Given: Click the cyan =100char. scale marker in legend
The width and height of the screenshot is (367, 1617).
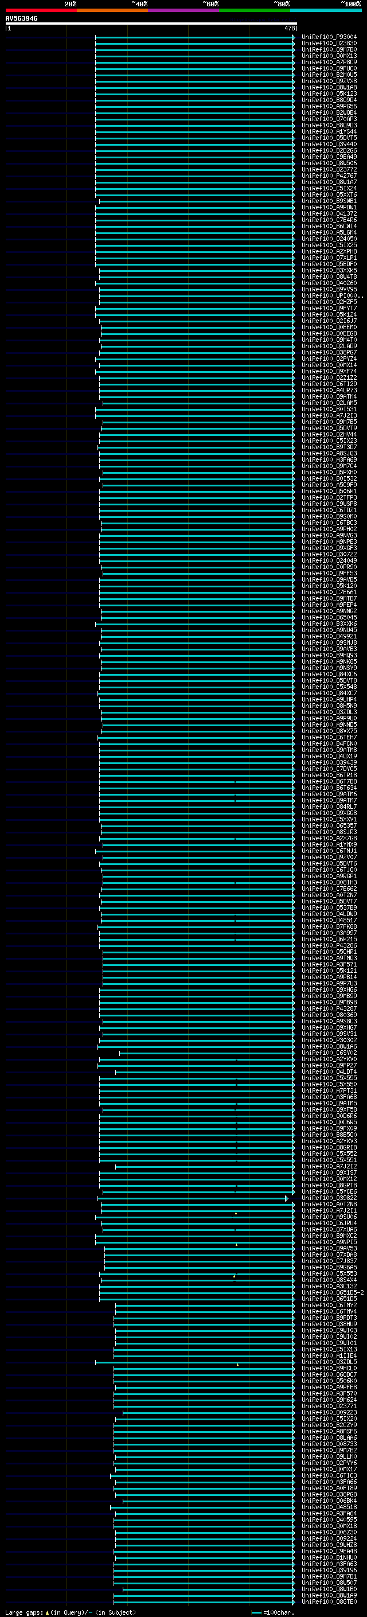Looking at the screenshot, I should point(256,1612).
